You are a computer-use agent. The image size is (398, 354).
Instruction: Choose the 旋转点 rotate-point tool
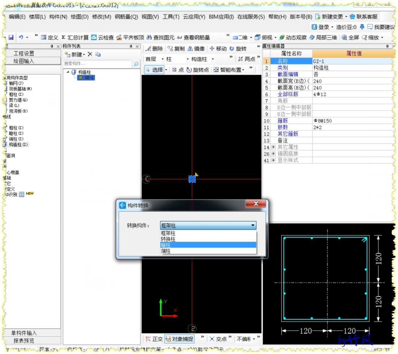(x=197, y=70)
